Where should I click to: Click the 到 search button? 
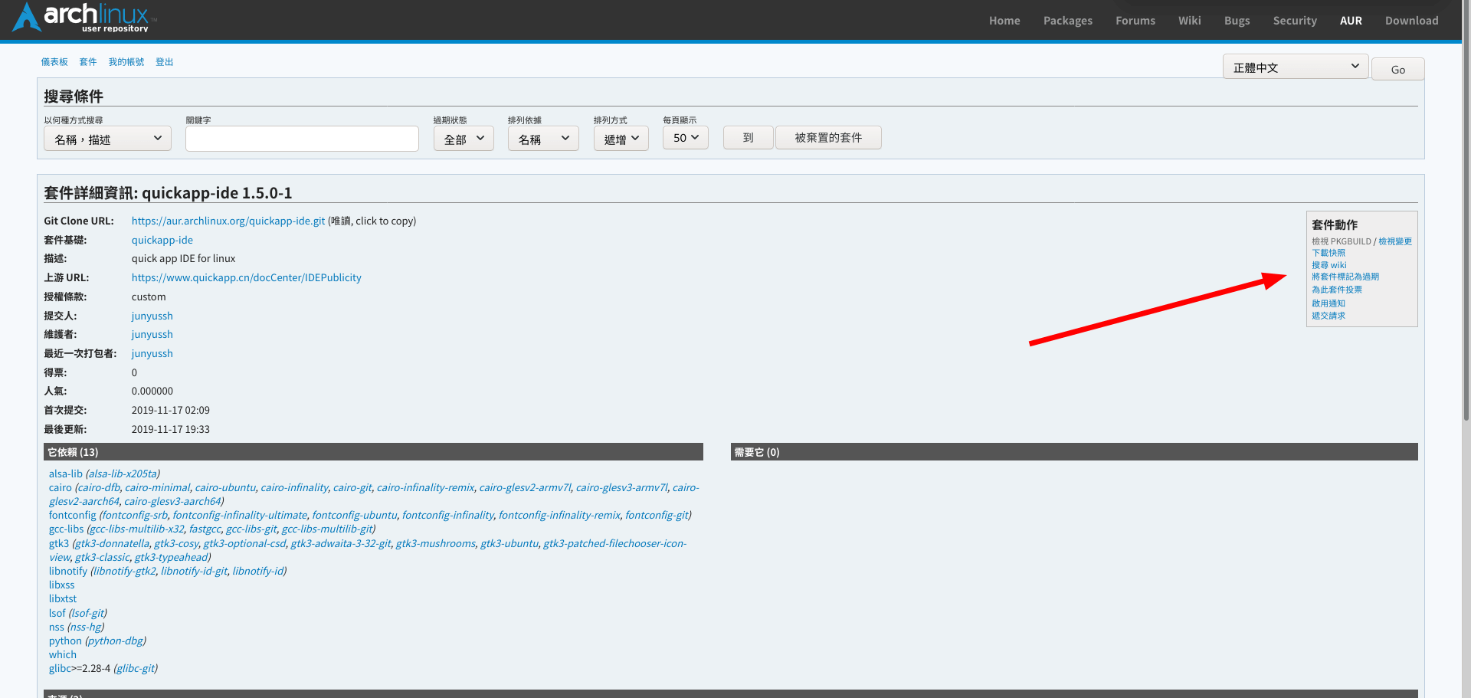pyautogui.click(x=748, y=138)
